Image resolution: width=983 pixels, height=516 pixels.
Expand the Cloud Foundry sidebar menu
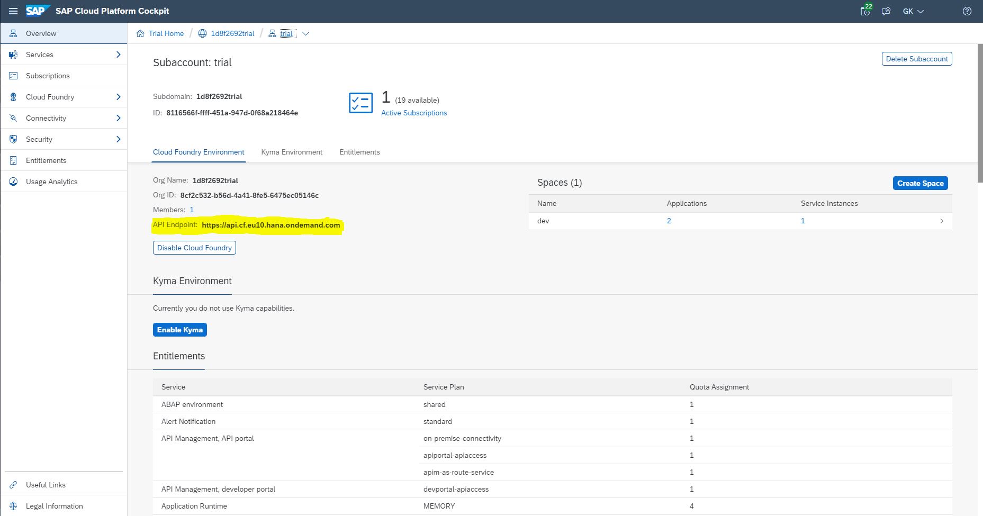(118, 97)
